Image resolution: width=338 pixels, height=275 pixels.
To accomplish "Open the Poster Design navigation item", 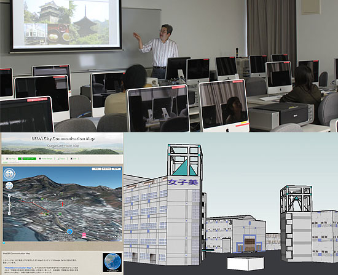I will [45, 159].
